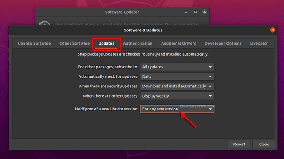284x159 pixels.
Task: Maximize the Software Updater window
Action: point(195,12)
